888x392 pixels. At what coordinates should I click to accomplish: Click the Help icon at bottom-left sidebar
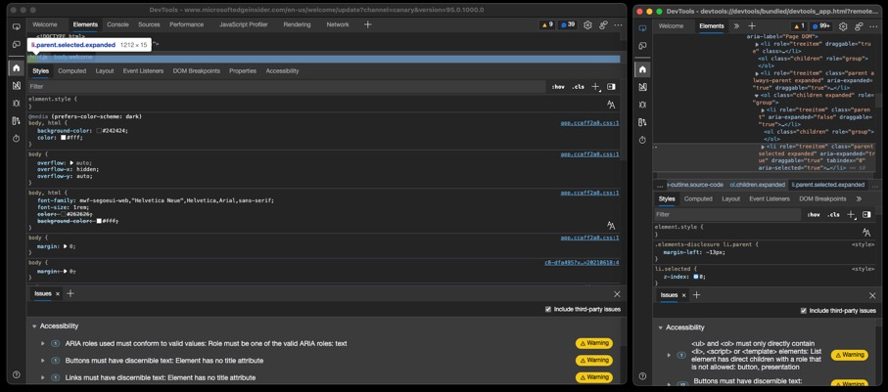[x=16, y=374]
